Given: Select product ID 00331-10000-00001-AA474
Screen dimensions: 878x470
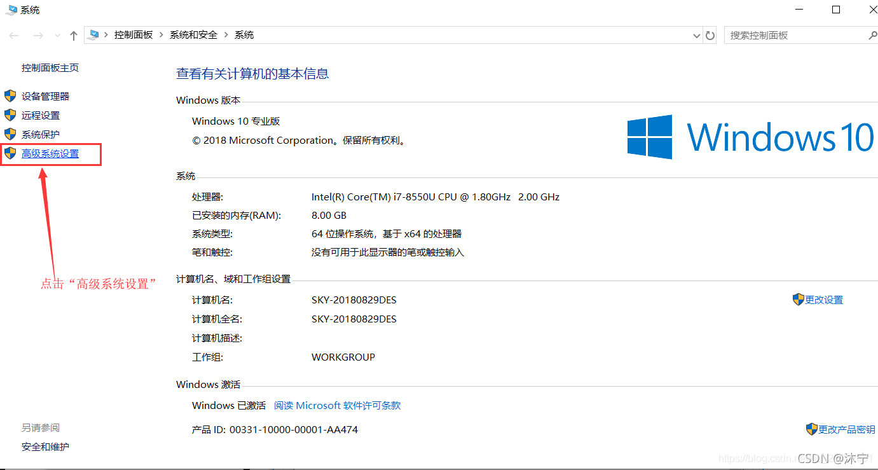Looking at the screenshot, I should coord(294,429).
